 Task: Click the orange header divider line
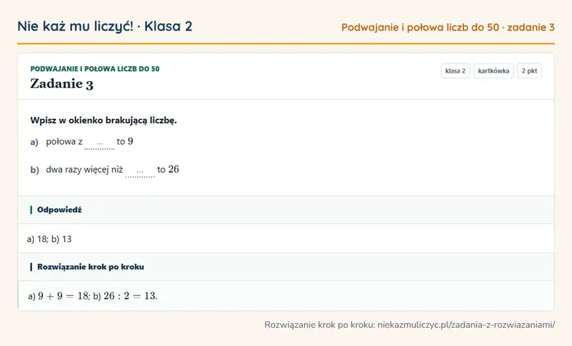coord(286,43)
